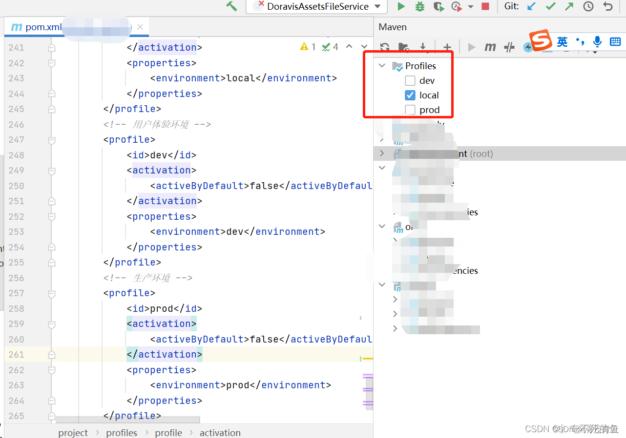This screenshot has width=626, height=438.
Task: Stop the running process with red square
Action: click(x=485, y=6)
